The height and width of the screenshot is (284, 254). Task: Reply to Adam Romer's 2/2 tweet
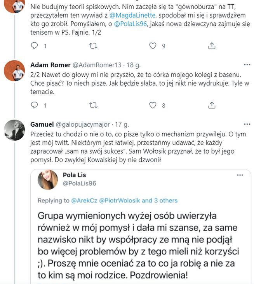(x=34, y=105)
